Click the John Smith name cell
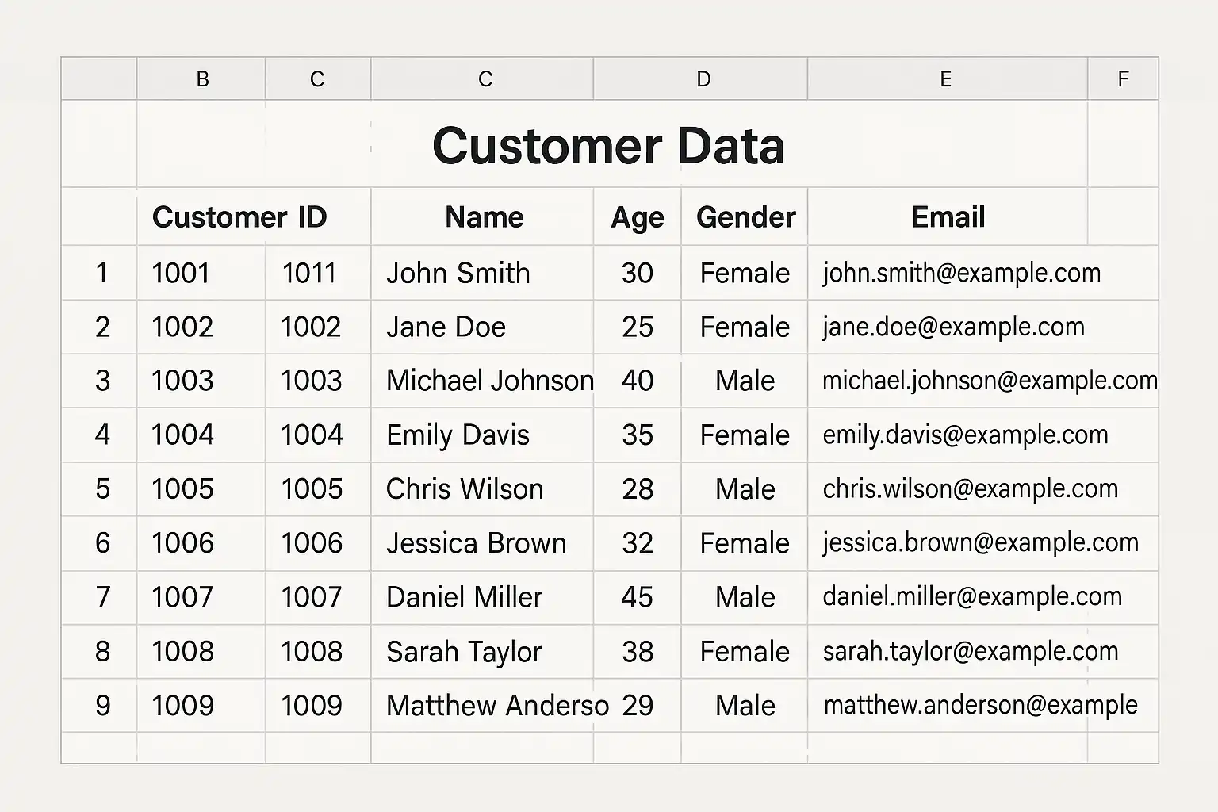 click(x=458, y=273)
